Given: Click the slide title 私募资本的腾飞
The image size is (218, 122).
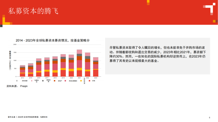Looking at the screenshot, I should 33,11.
